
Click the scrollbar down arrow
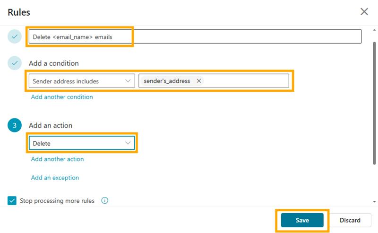point(374,201)
